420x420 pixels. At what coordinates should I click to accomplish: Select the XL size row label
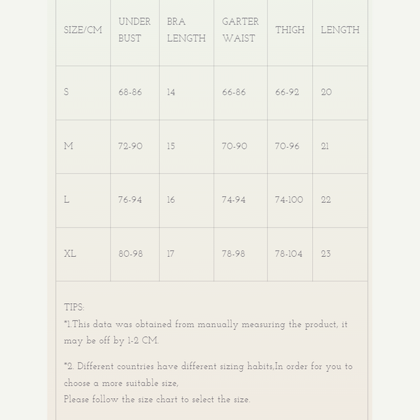(x=70, y=254)
